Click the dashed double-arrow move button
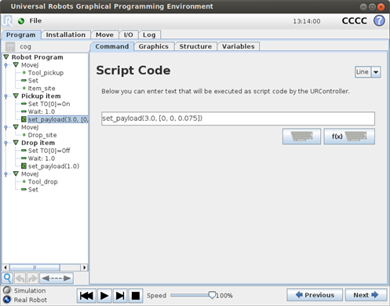 (x=56, y=278)
